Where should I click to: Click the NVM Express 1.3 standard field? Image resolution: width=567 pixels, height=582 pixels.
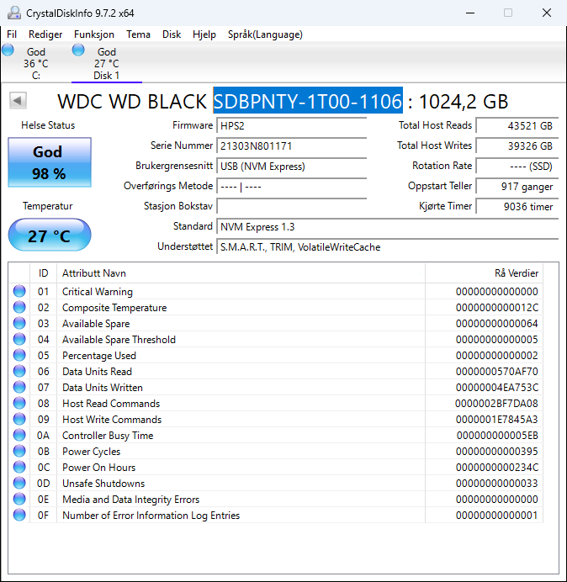[388, 227]
